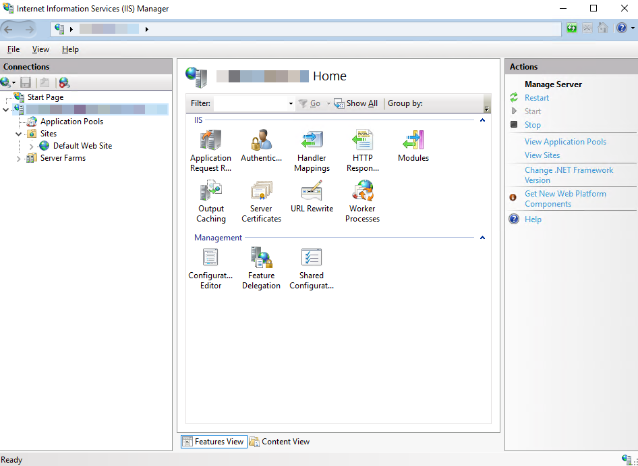Restart the server from Actions pane
The image size is (638, 466).
tap(538, 97)
